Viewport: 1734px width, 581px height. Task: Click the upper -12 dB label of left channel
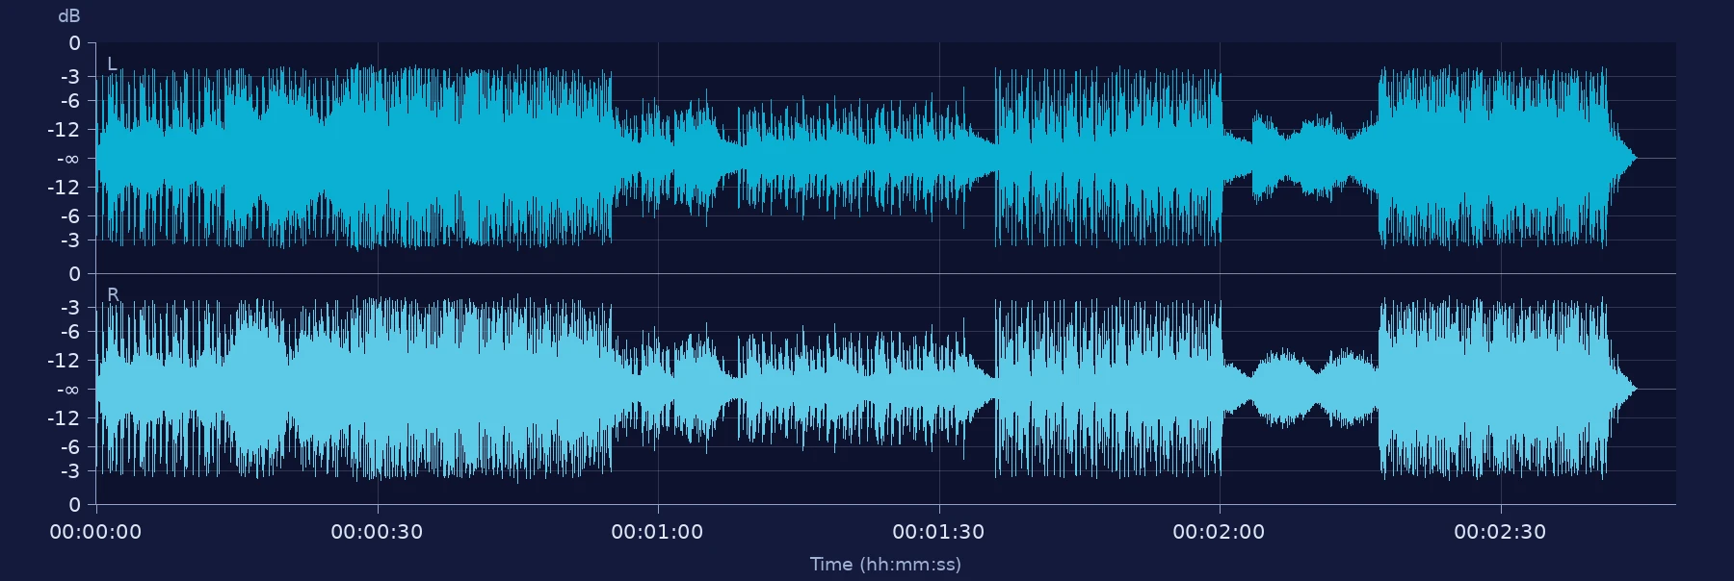pyautogui.click(x=65, y=130)
